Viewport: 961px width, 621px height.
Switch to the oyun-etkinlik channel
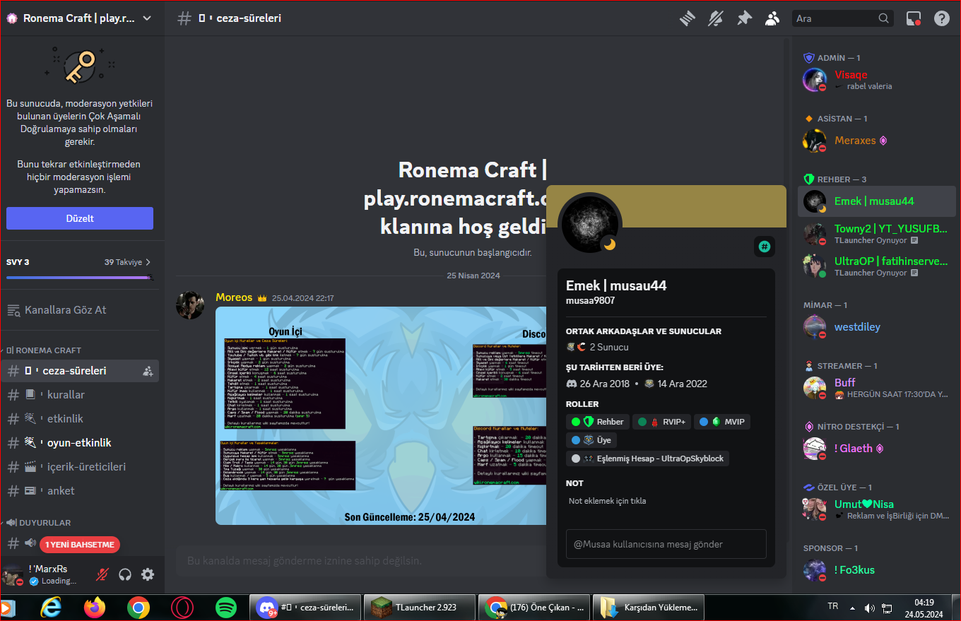click(x=80, y=443)
